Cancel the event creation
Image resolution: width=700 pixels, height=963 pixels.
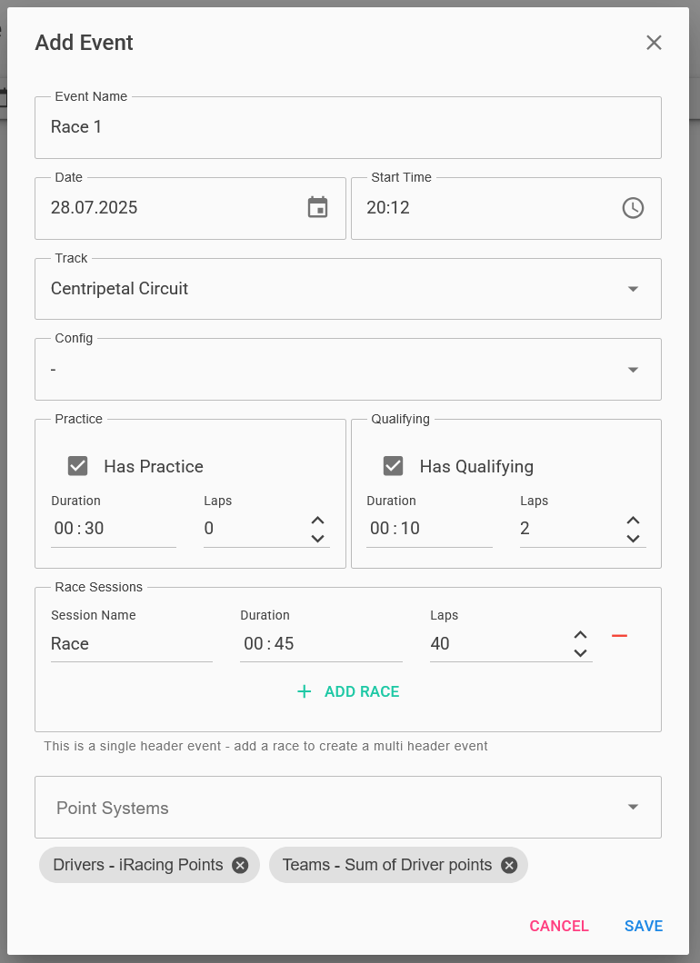(x=559, y=926)
